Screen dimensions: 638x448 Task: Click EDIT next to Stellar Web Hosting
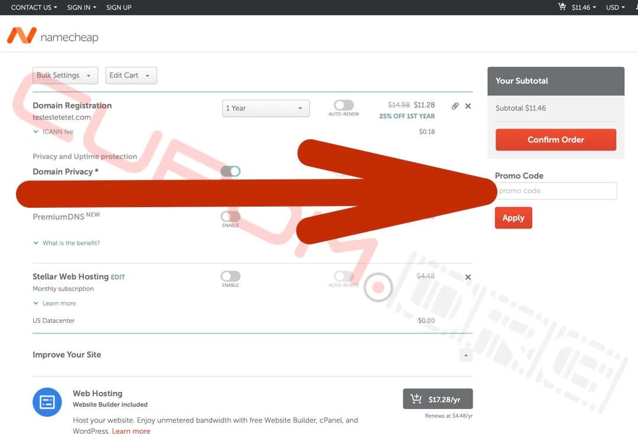118,277
